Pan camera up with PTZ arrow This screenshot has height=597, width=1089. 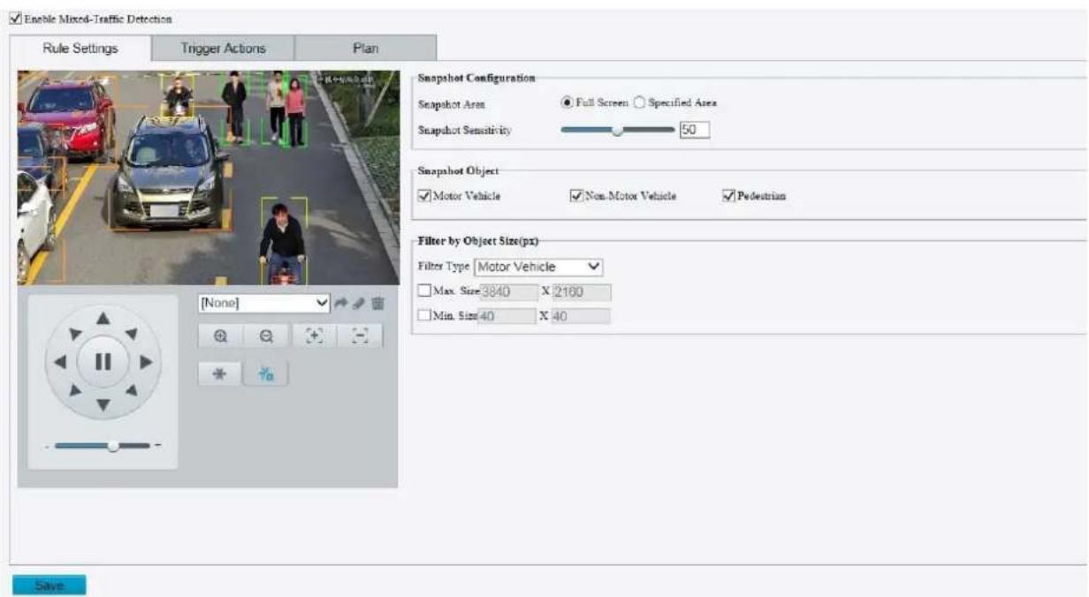point(103,319)
